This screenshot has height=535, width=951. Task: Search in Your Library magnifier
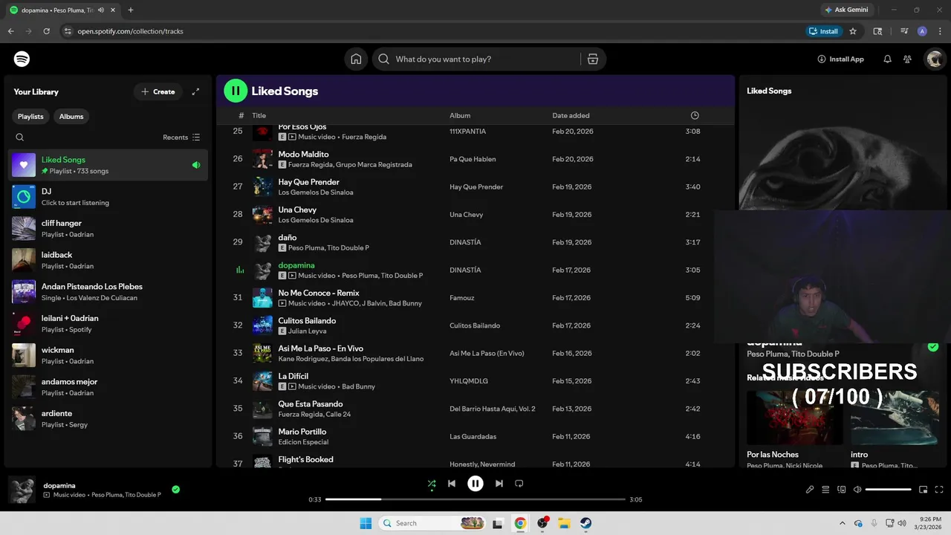point(20,137)
